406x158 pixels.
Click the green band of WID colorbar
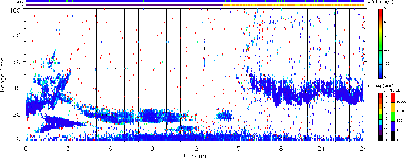pyautogui.click(x=380, y=44)
